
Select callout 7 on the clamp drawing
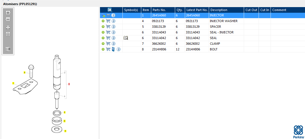pyautogui.click(x=13, y=83)
